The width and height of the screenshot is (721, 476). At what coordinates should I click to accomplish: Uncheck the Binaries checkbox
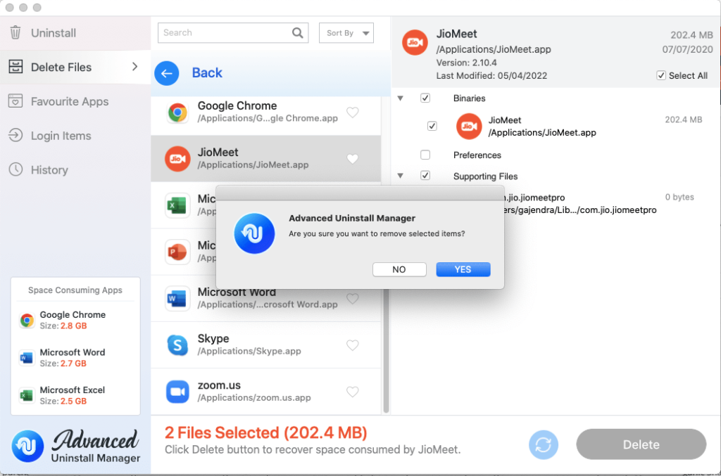pos(425,98)
